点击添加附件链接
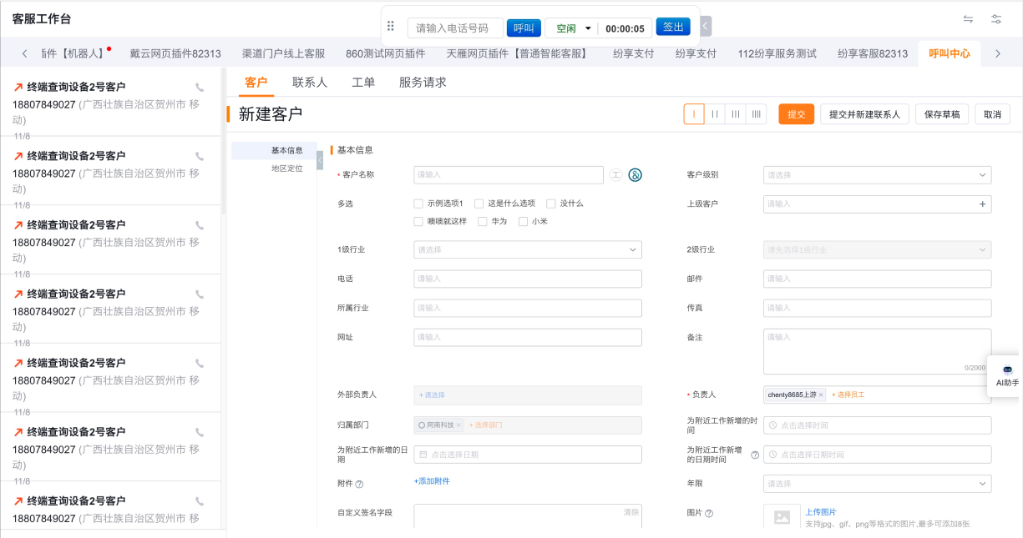This screenshot has height=538, width=1023. 432,481
